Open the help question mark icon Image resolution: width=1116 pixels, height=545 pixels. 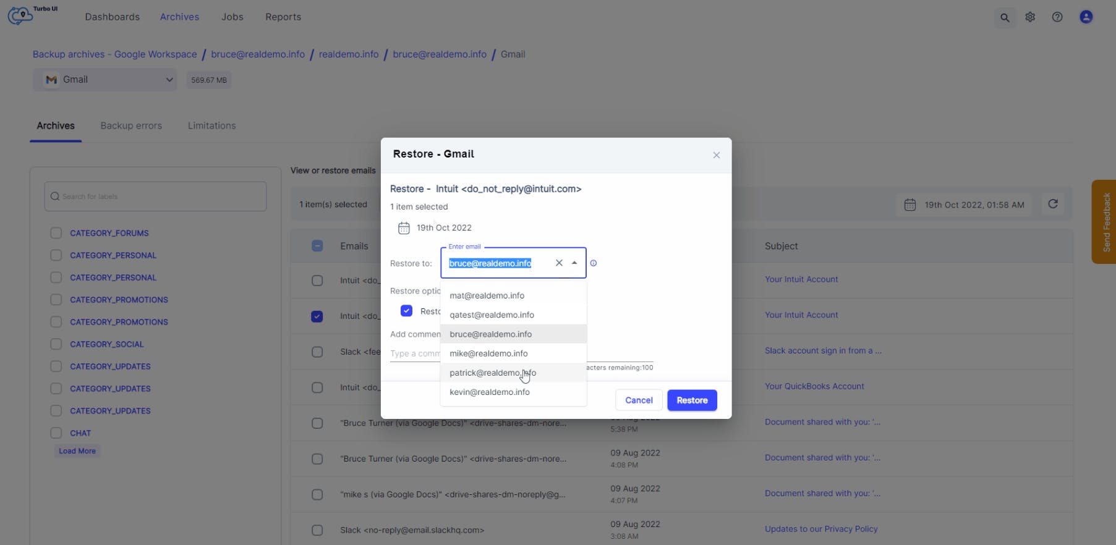point(1057,17)
